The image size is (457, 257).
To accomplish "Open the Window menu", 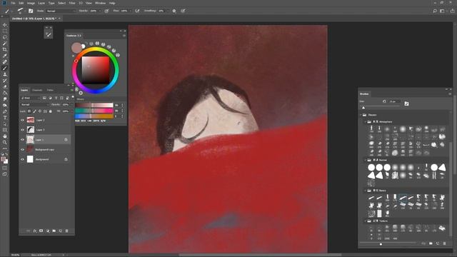I will click(x=100, y=3).
